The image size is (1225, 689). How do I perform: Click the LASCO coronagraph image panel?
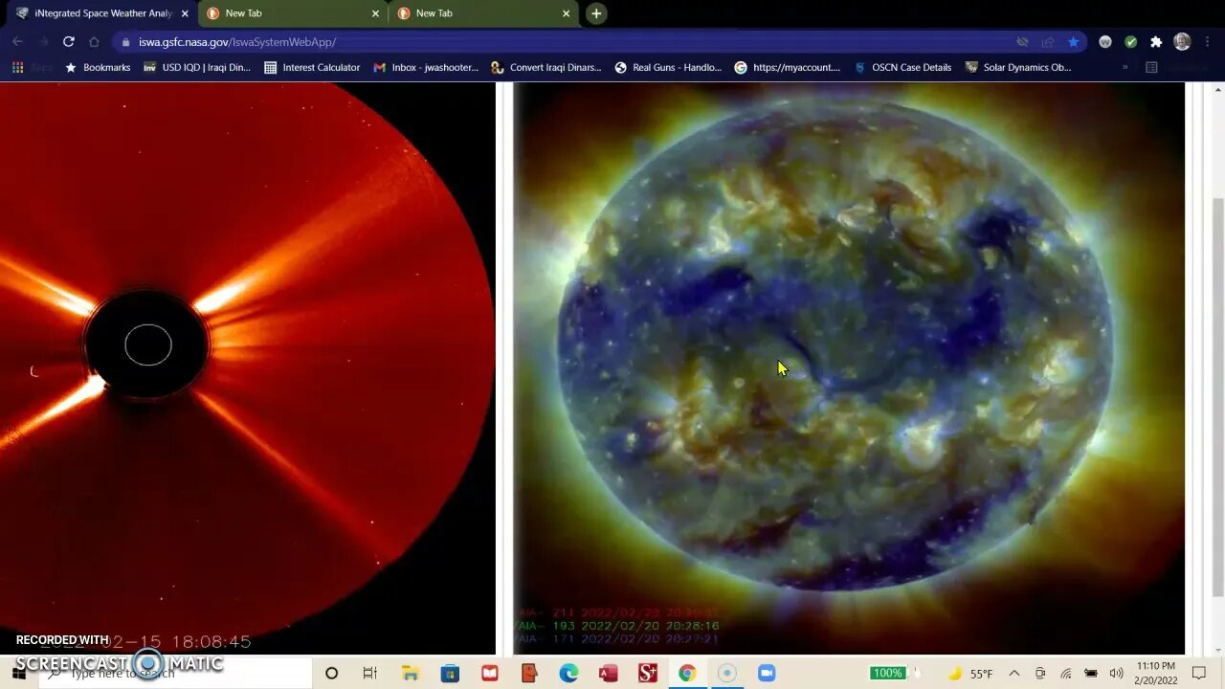point(248,368)
